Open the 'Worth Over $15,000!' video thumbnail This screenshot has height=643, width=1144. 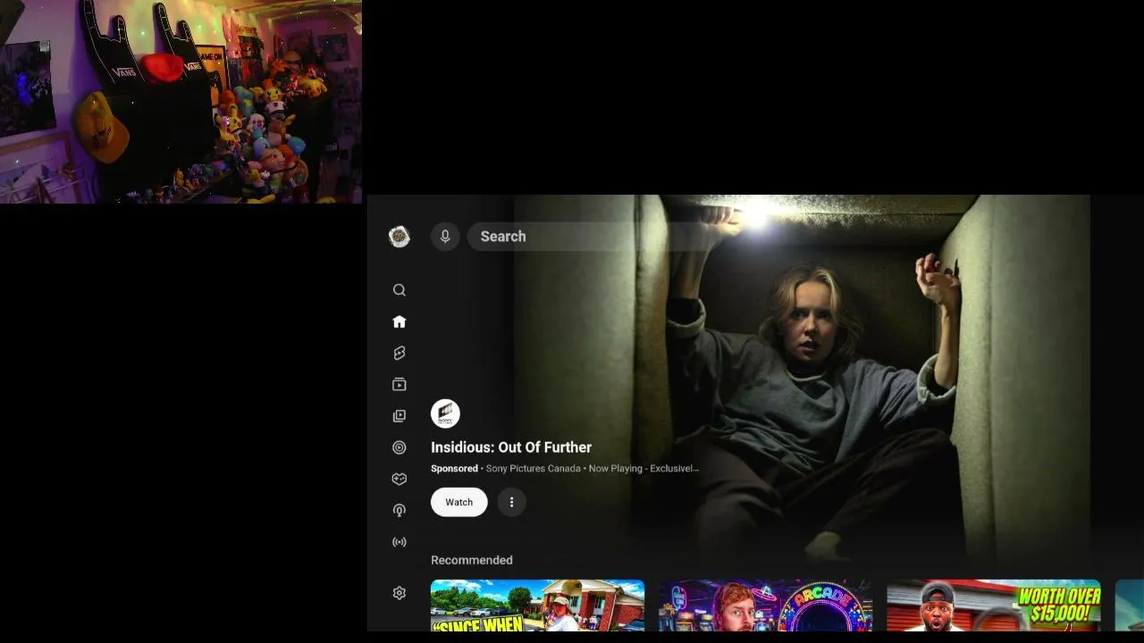994,605
